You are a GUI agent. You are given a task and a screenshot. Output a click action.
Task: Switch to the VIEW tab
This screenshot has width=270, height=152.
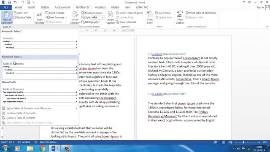click(127, 8)
